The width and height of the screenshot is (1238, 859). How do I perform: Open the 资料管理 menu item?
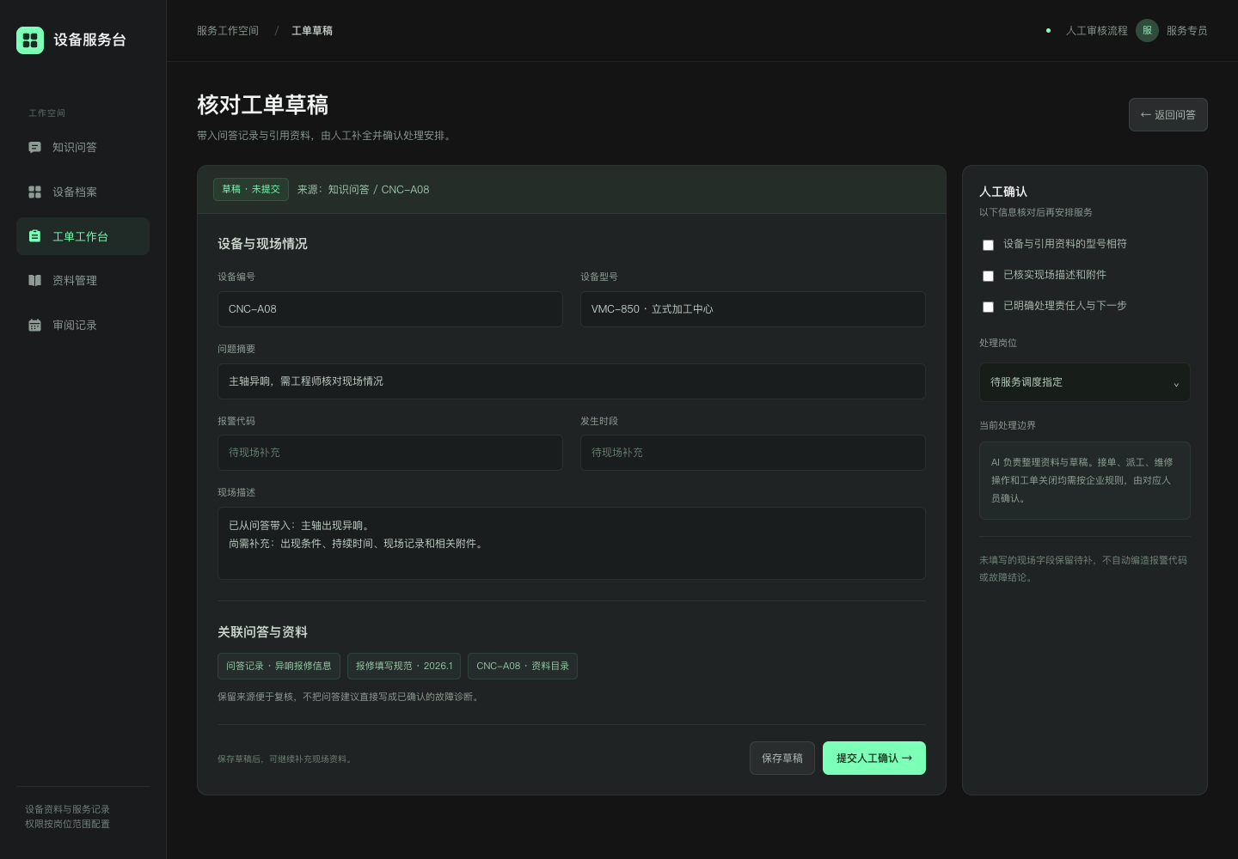click(83, 281)
